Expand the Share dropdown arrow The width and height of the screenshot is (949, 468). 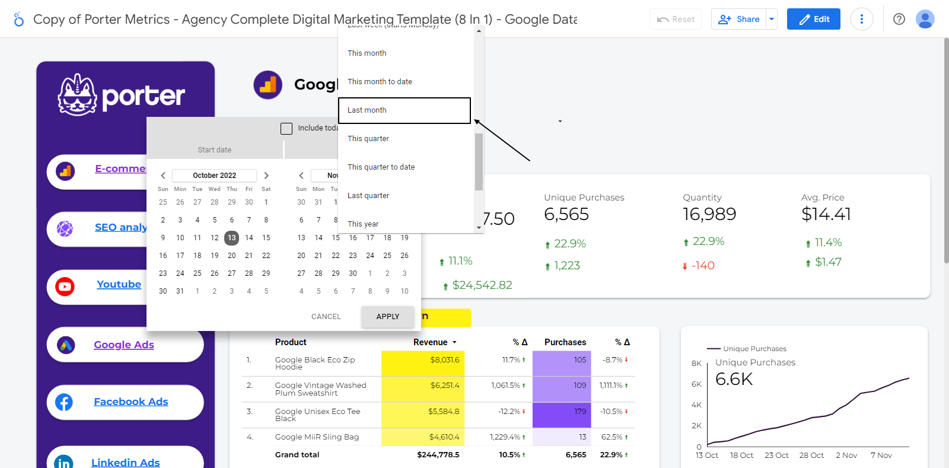click(772, 19)
